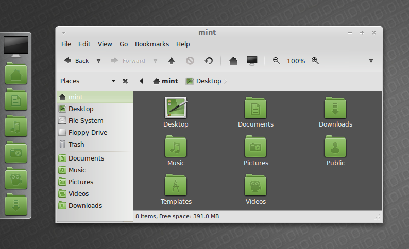The image size is (409, 249).
Task: Click the Downloads folder icon in left dock
Action: click(x=16, y=205)
